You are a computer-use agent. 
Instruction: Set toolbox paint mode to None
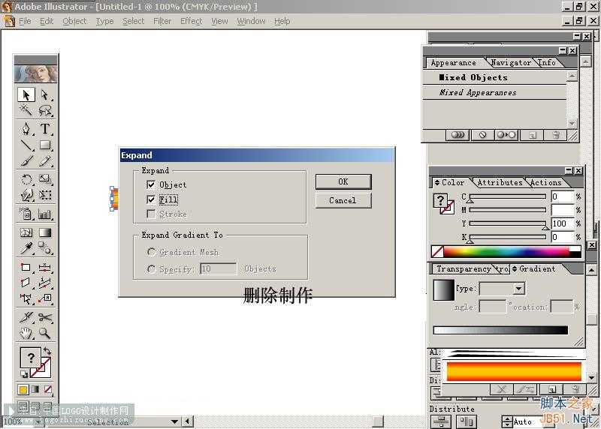(48, 389)
